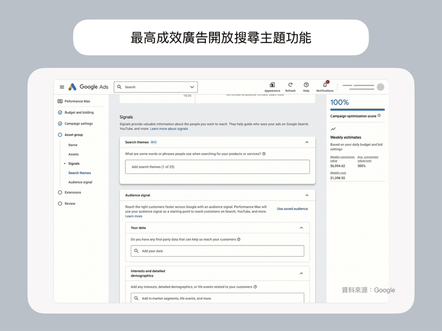Click the Budget and bidding checkmark icon
The height and width of the screenshot is (331, 442).
60,112
